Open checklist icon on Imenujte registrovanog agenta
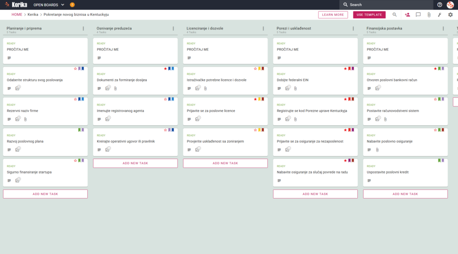The width and height of the screenshot is (458, 254). coord(108,119)
